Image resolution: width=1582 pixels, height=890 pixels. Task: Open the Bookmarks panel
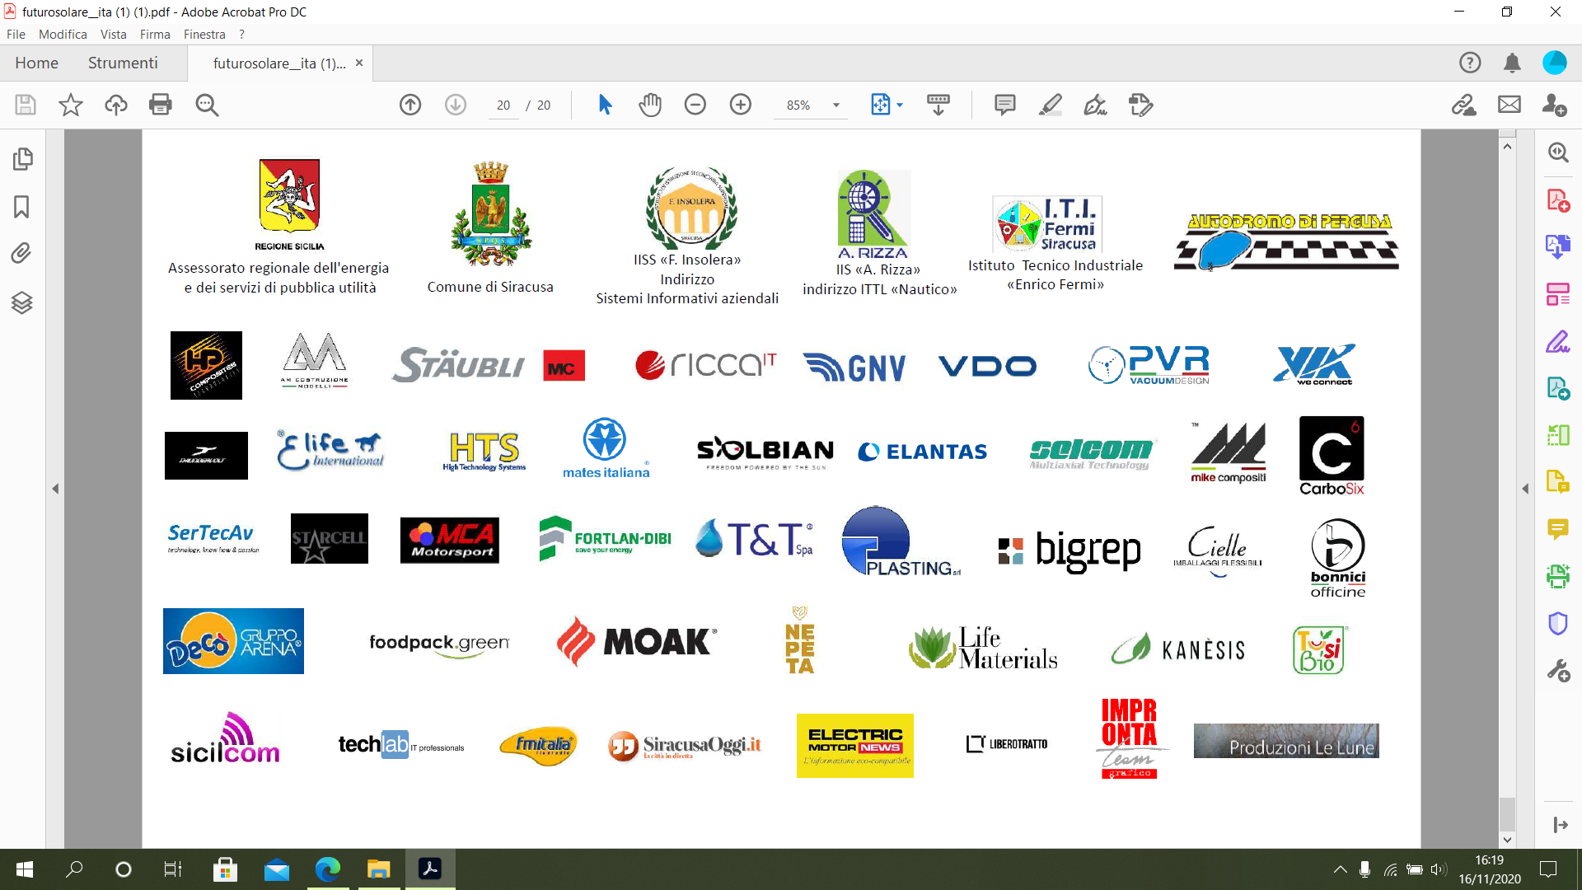click(x=22, y=206)
